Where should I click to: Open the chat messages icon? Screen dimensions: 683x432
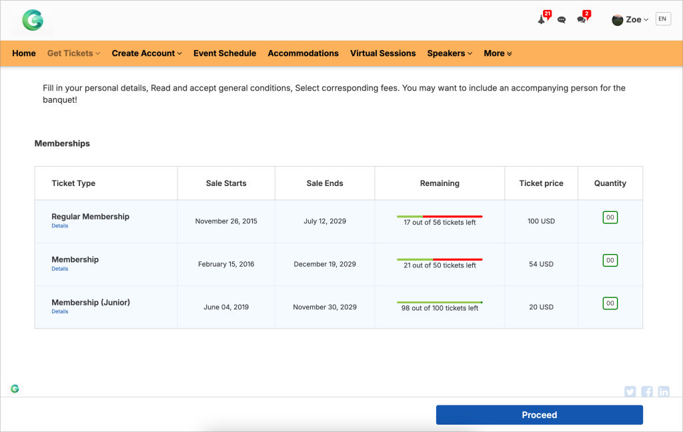[x=562, y=19]
